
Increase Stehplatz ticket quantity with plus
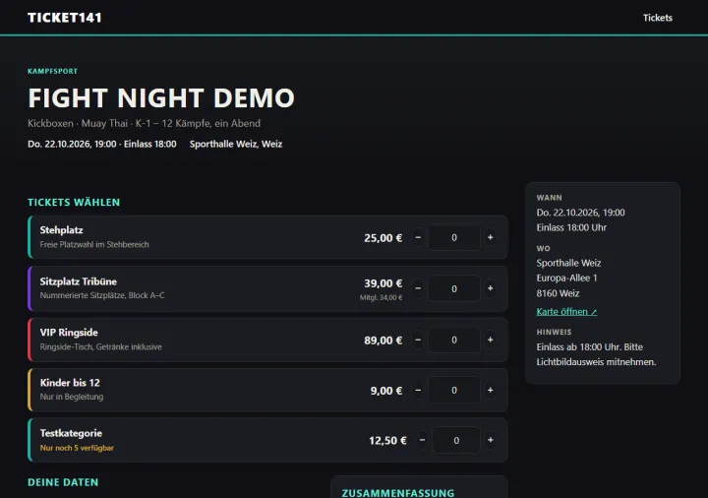[x=490, y=237]
